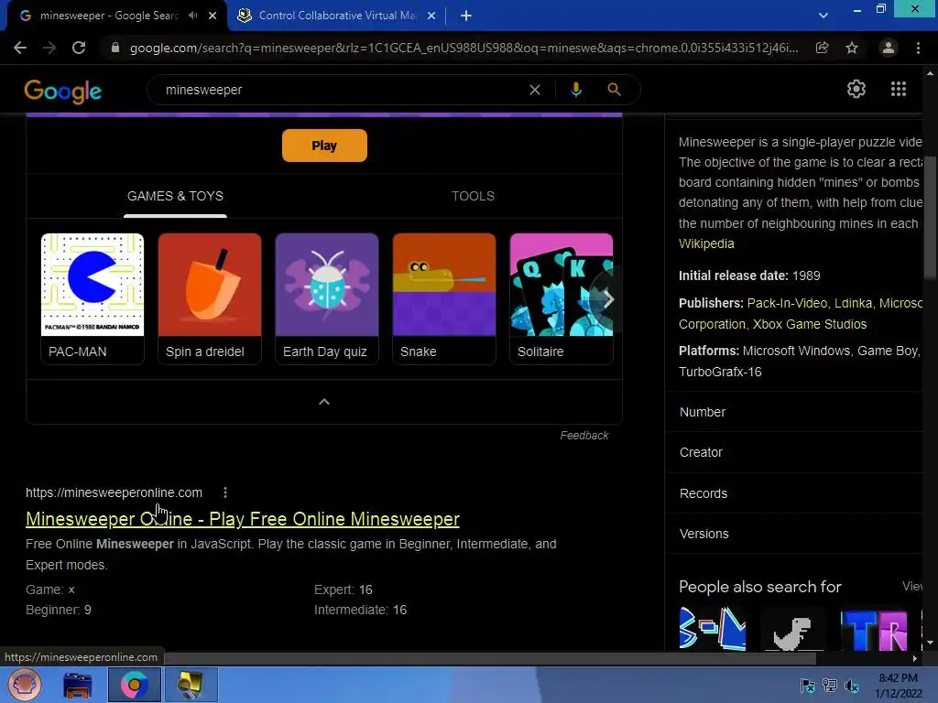This screenshot has width=938, height=703.
Task: Bookmark this page with star icon
Action: click(x=852, y=48)
